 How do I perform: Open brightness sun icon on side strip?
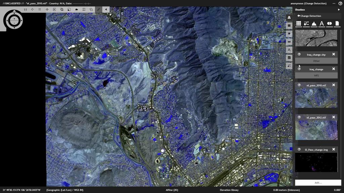point(289,34)
